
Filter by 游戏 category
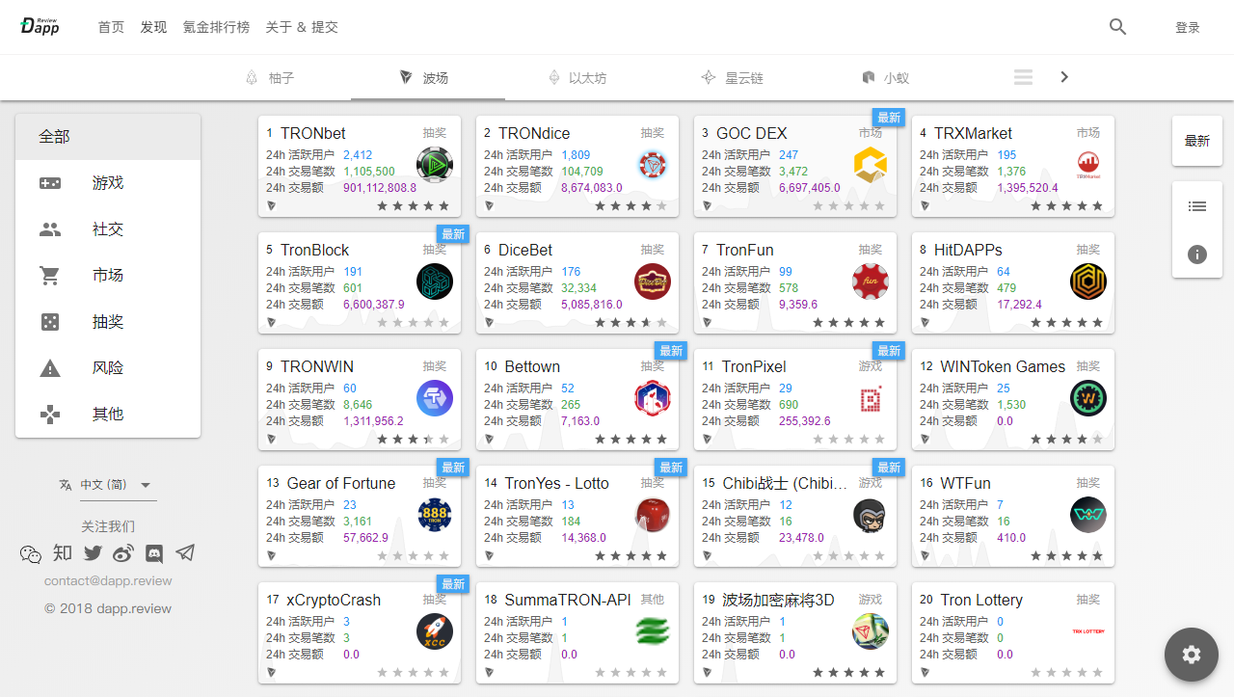tap(108, 183)
